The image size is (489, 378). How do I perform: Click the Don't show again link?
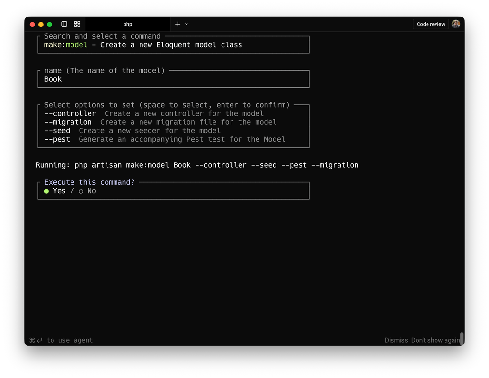click(x=434, y=340)
